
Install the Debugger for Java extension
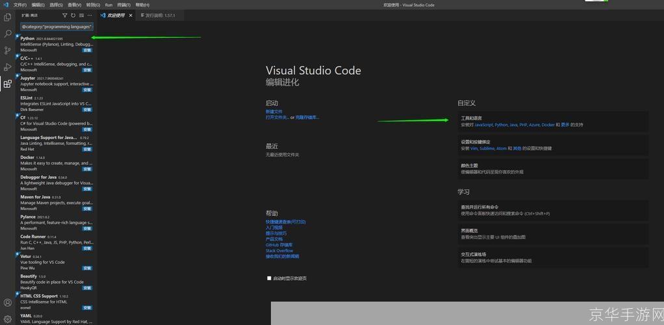tap(87, 188)
